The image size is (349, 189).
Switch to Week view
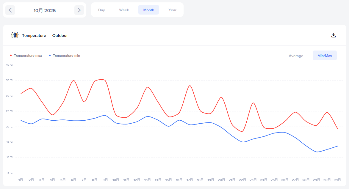(124, 10)
